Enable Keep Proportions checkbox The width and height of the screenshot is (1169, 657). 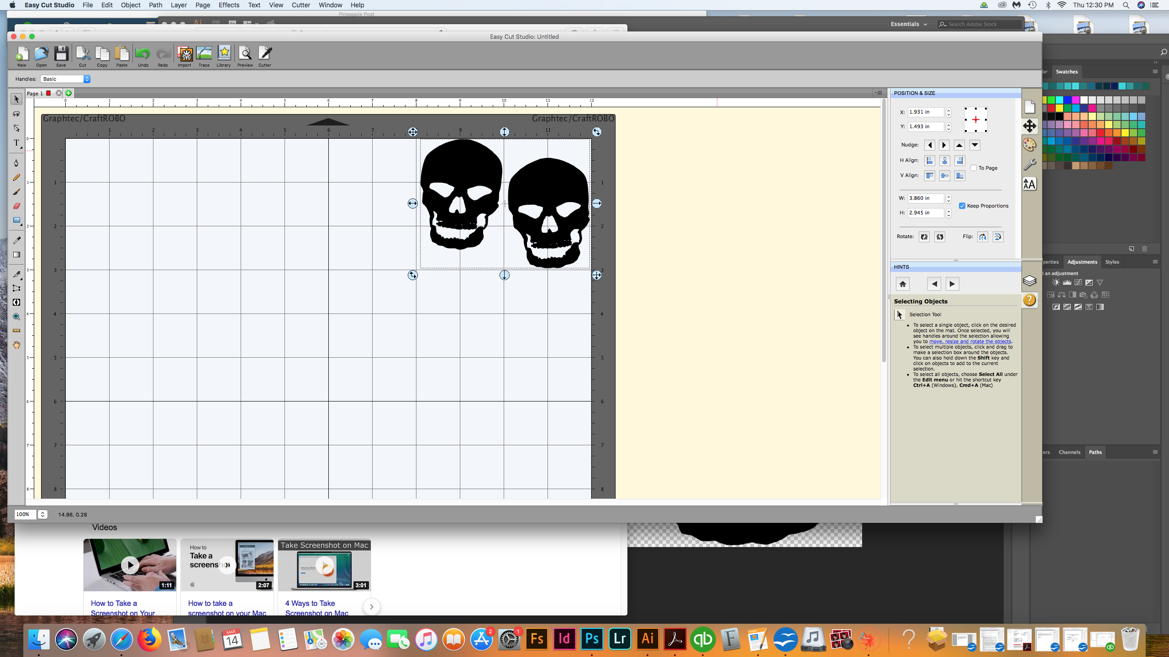coord(962,205)
